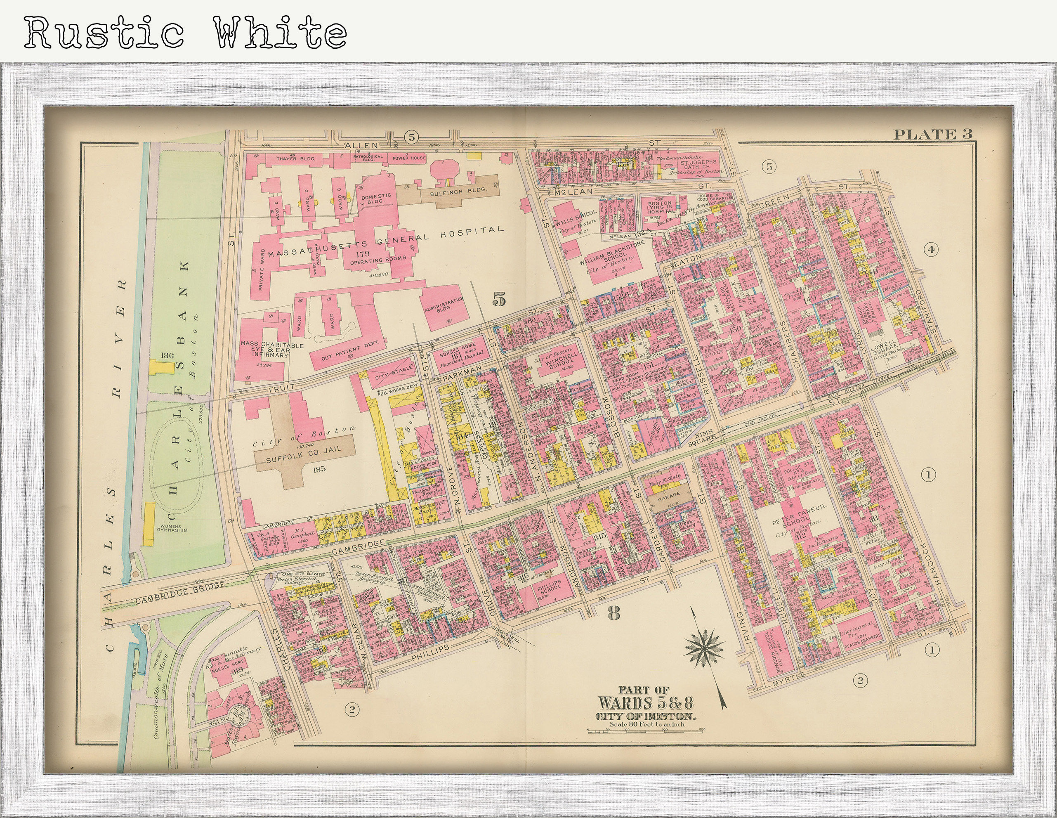Select the 'POWER HOUSE' label

(x=409, y=158)
